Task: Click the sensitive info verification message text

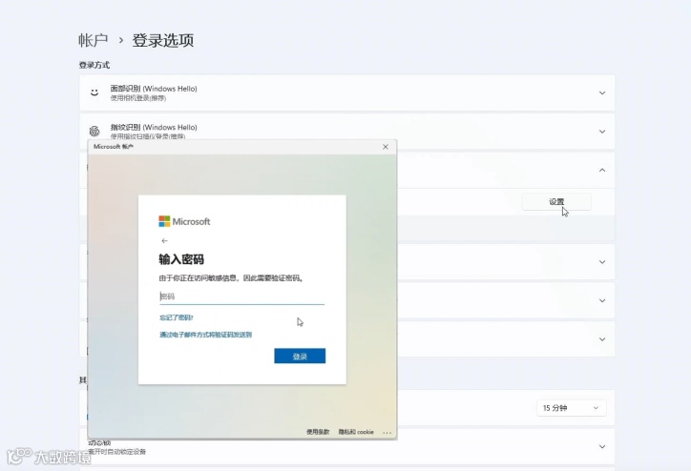Action: (231, 278)
